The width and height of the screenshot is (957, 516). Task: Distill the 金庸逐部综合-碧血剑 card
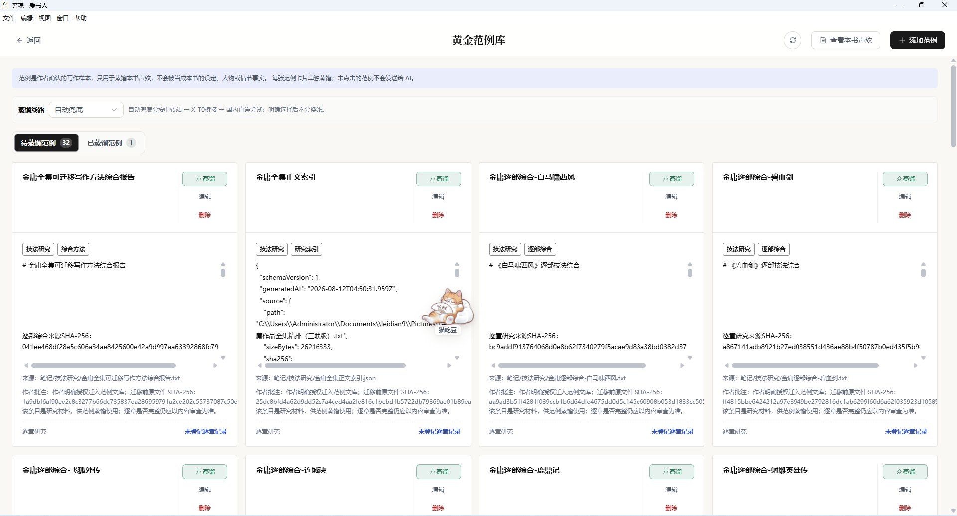905,179
